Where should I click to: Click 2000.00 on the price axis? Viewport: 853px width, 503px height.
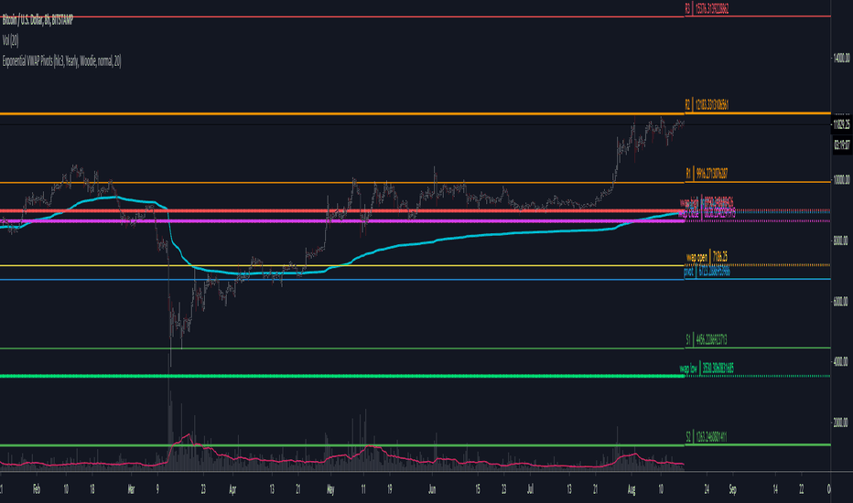841,423
